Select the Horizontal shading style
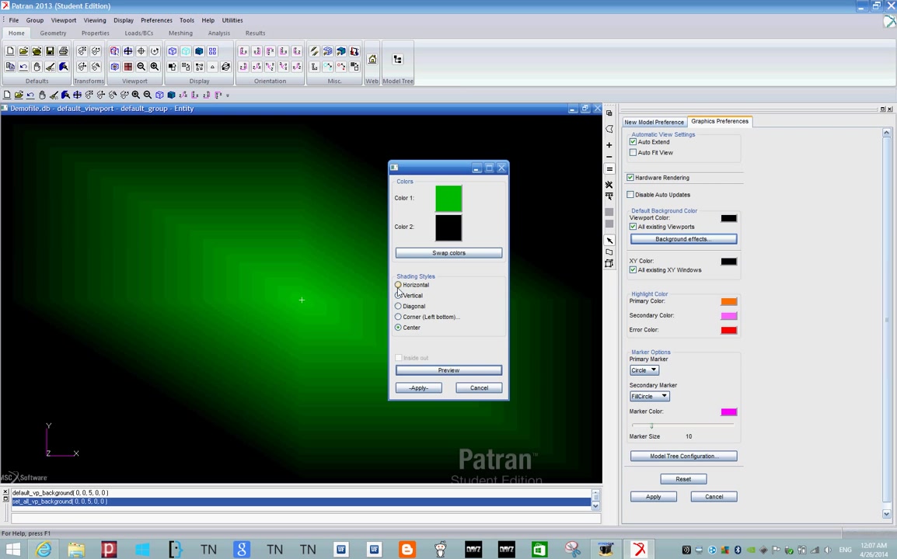Screen dimensions: 897x559 (398, 285)
